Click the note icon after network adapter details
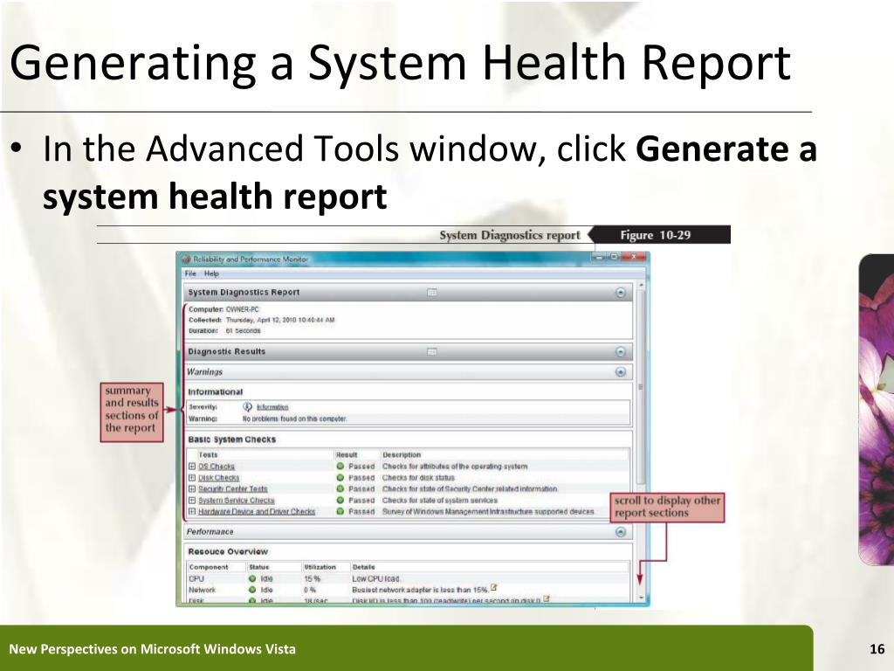 pyautogui.click(x=494, y=587)
